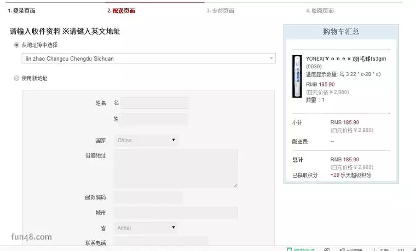Go to step '1. 登录页面' tab
This screenshot has width=416, height=251.
pos(21,11)
